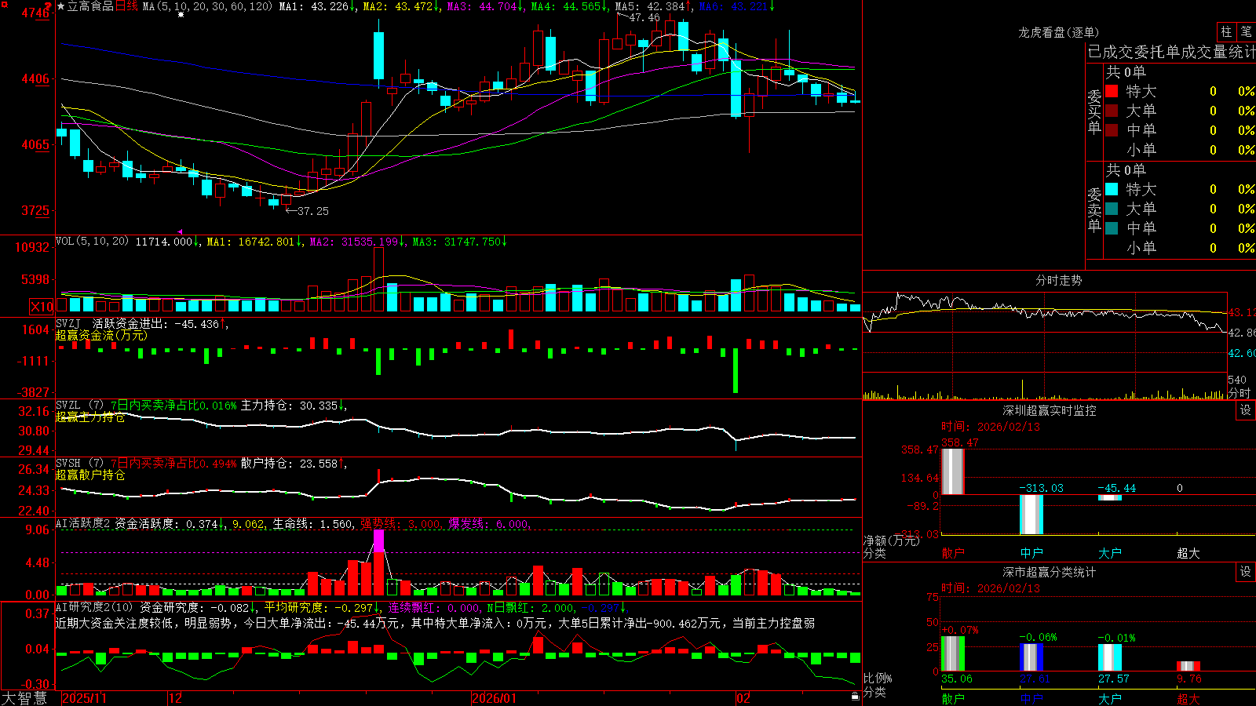Click the 37.25 low price marker
This screenshot has width=1256, height=706.
(313, 211)
